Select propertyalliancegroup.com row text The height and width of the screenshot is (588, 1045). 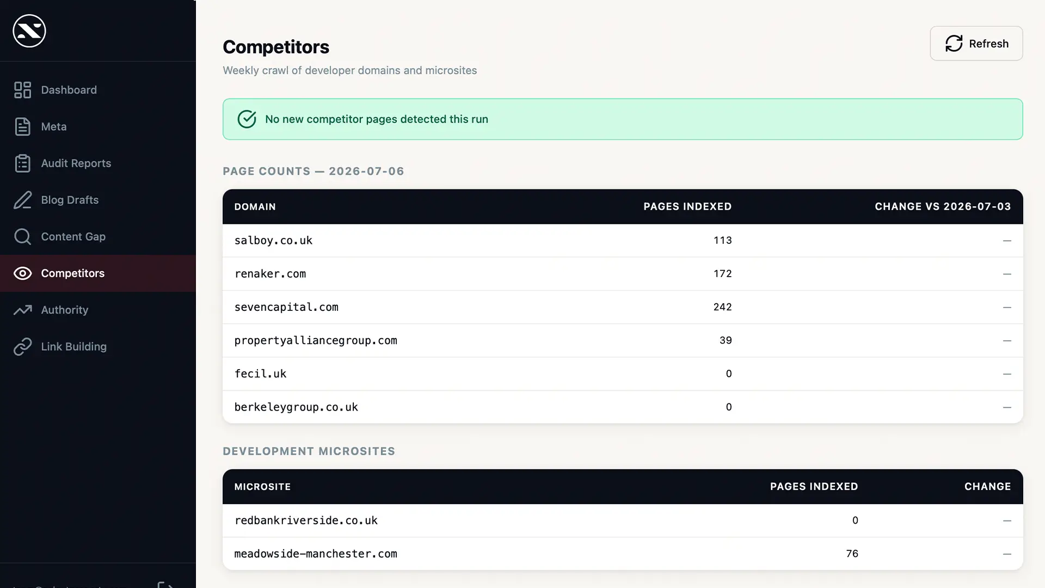(316, 340)
